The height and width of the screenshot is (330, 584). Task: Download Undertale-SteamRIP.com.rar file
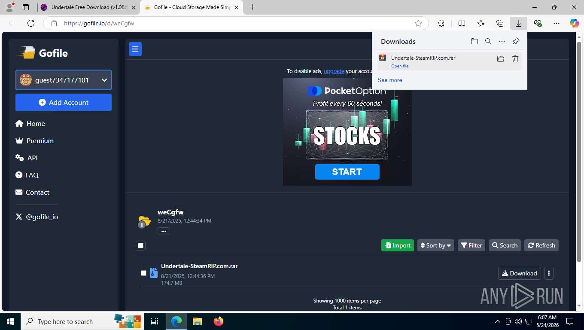pyautogui.click(x=520, y=273)
